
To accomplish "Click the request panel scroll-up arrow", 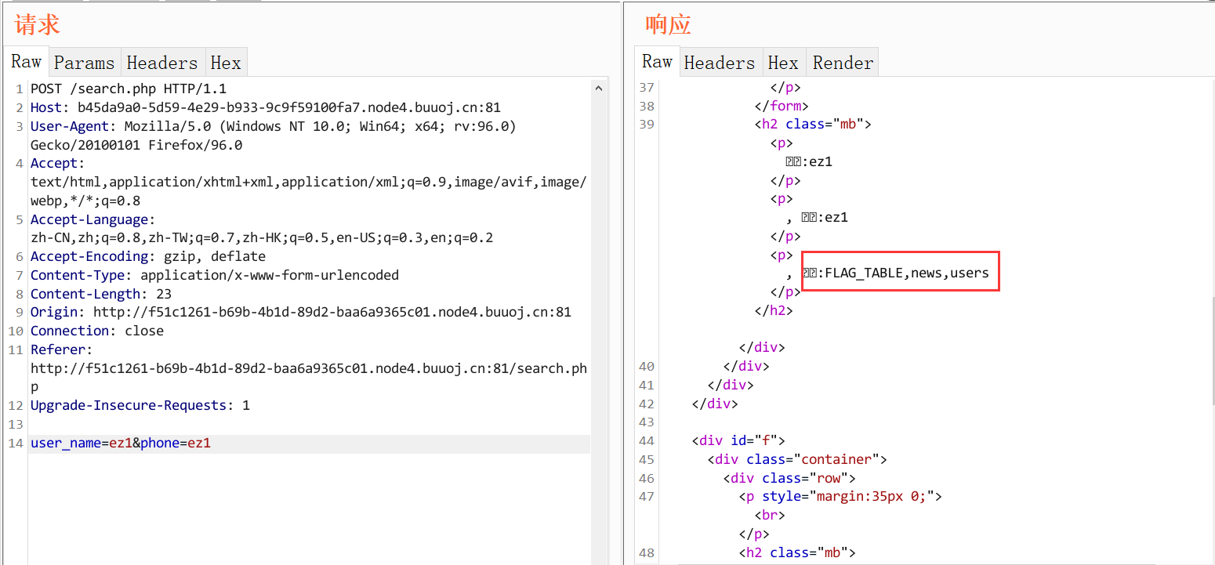I will click(599, 88).
